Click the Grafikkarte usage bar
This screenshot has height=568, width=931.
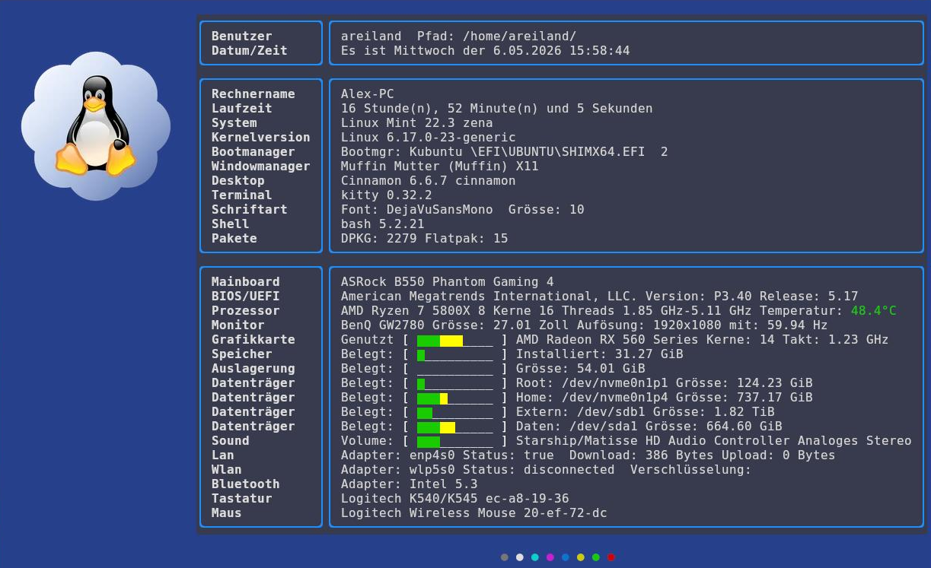455,340
